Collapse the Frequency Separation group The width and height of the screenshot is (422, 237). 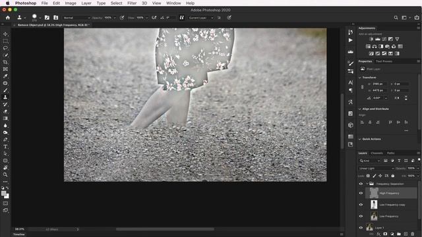(x=367, y=184)
